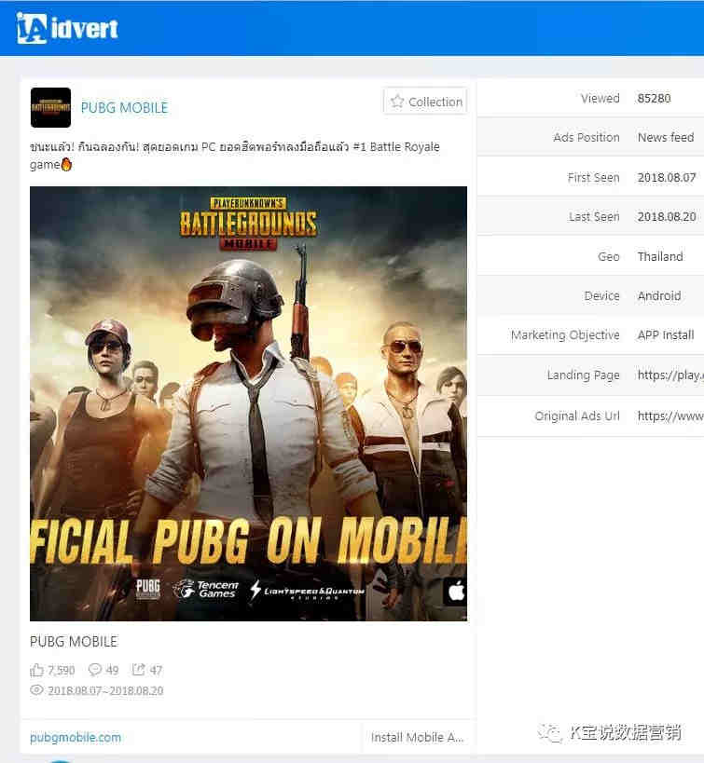Open the PUBG MOBILE advertiser avatar
This screenshot has height=763, width=704.
point(50,107)
